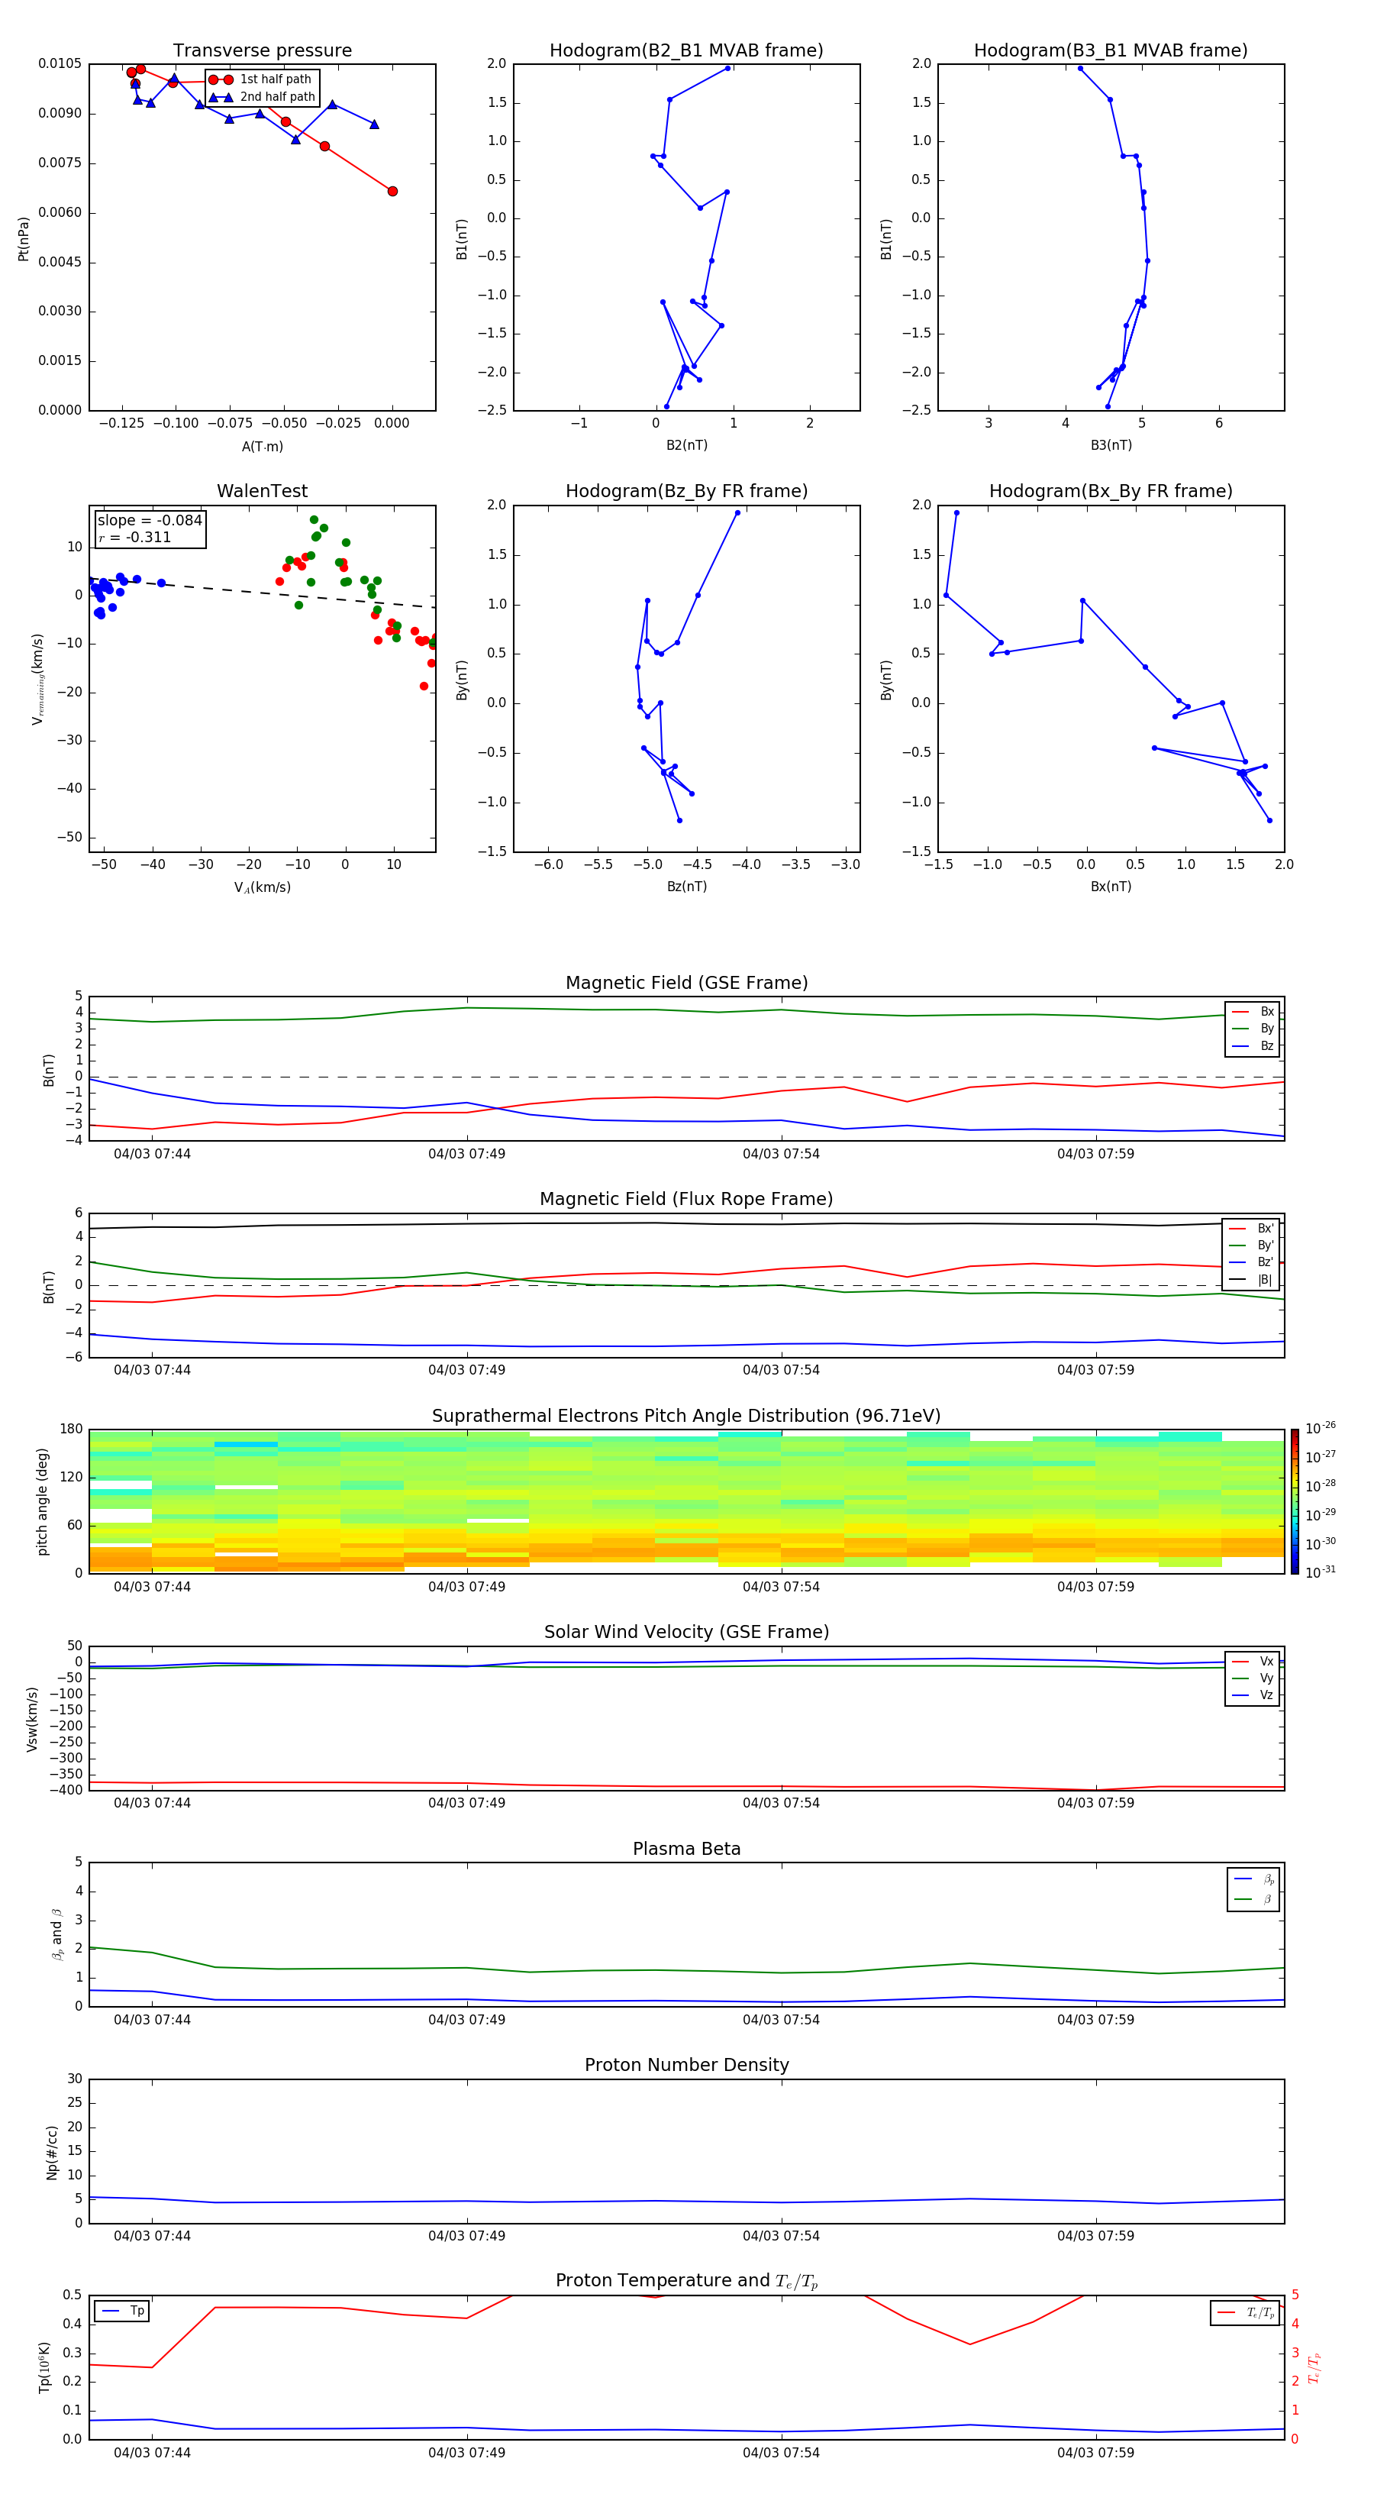Click the Bx' legend entry in Flux Rope plot
The width and height of the screenshot is (1374, 2520).
(1251, 1229)
